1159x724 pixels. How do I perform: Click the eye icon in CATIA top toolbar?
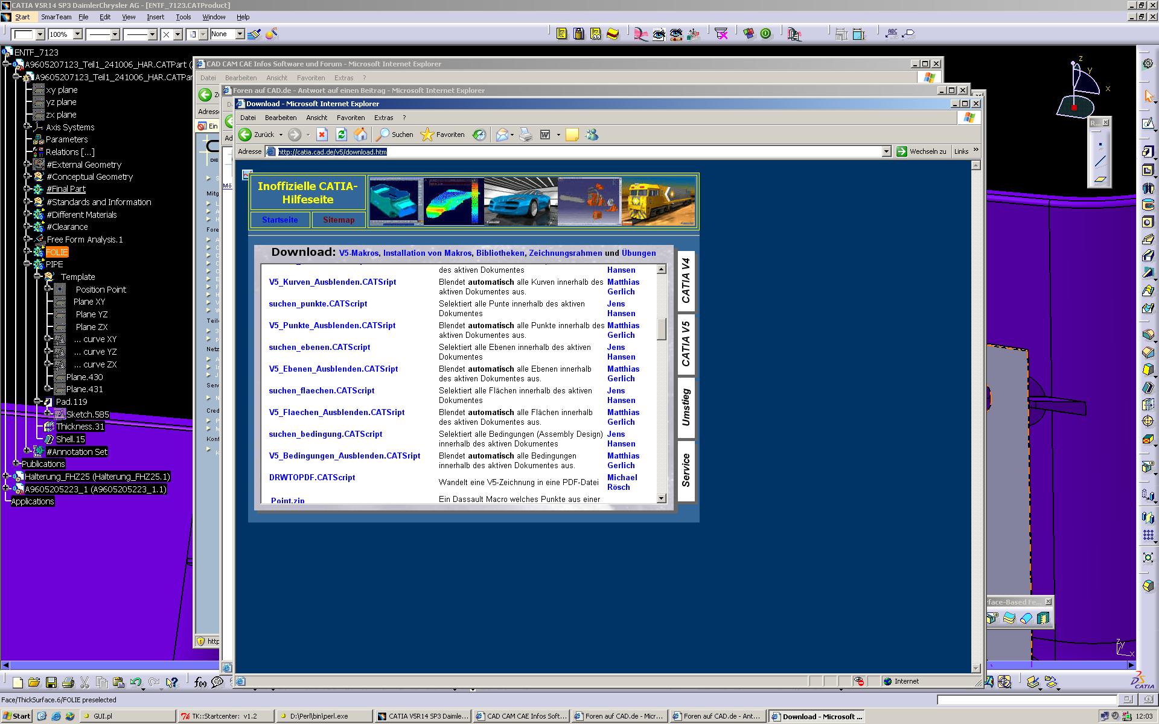[x=659, y=34]
